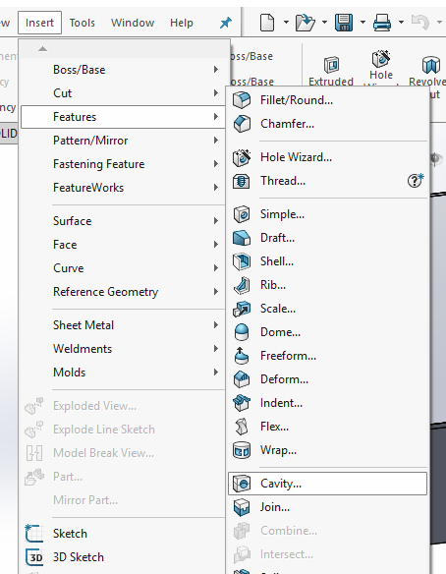Click the Fillet/Round icon
Viewport: 446px width, 574px height.
click(242, 100)
